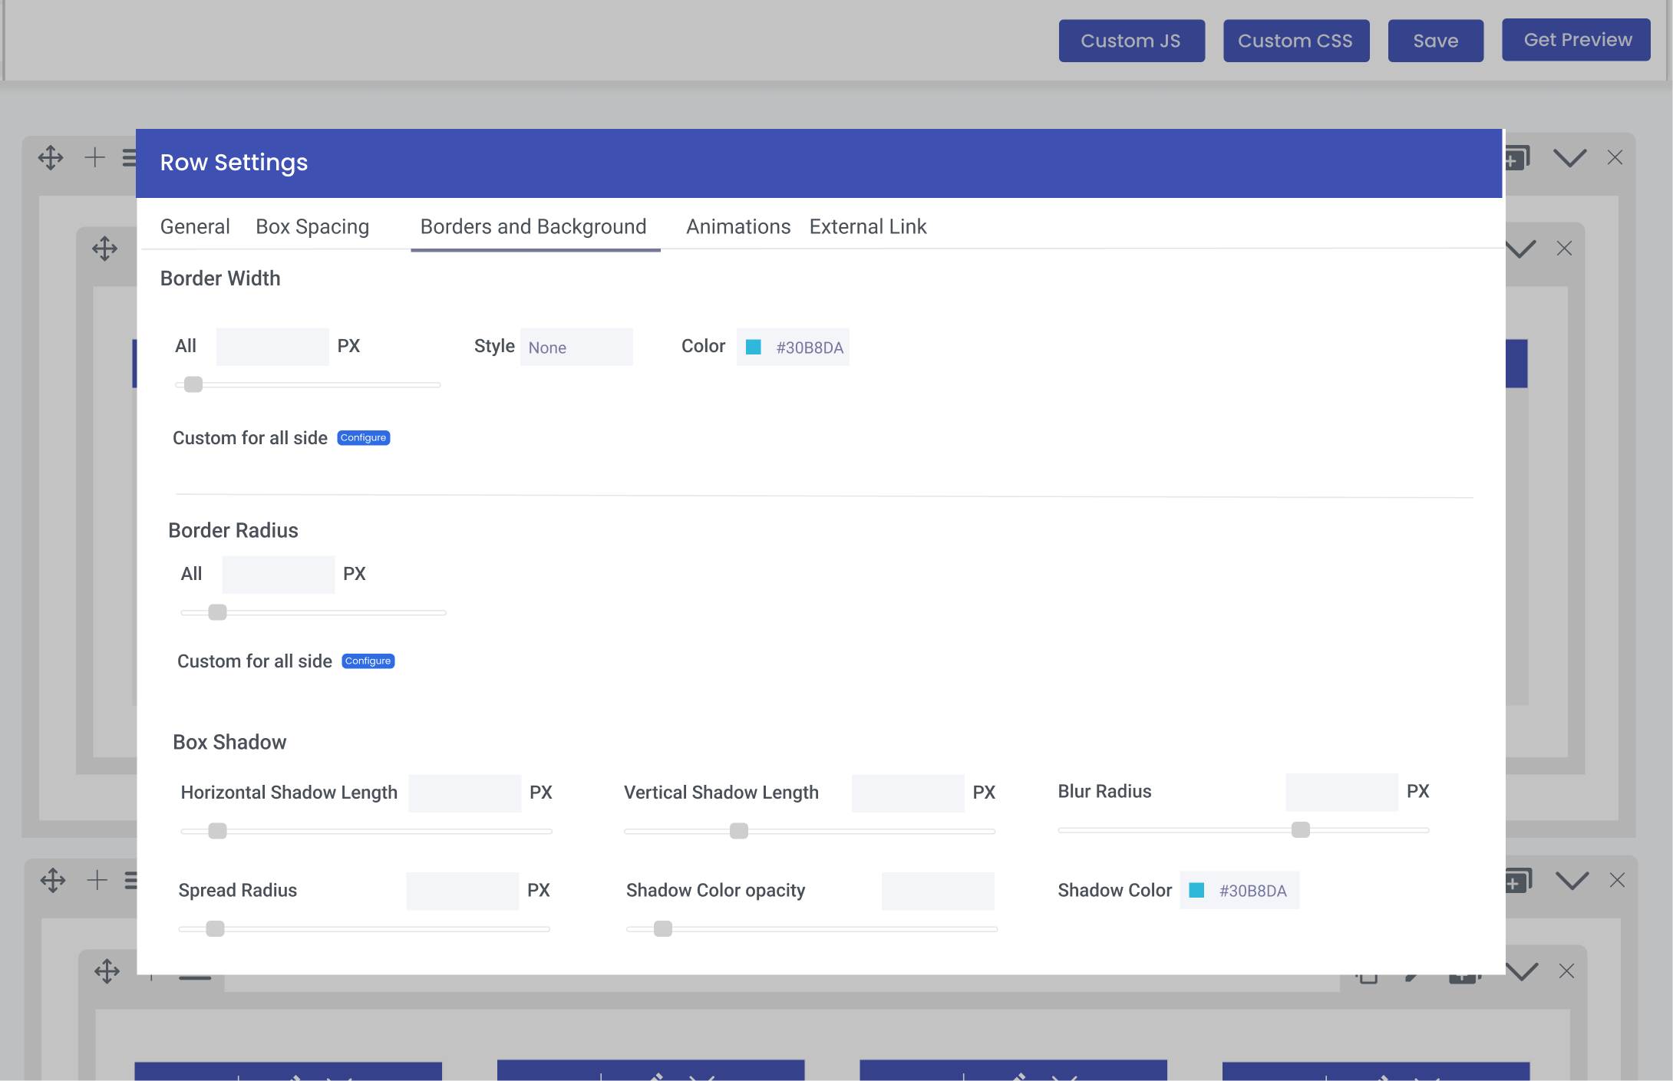Screen dimensions: 1673x1081
Task: Open the Custom CSS editor
Action: tap(1296, 41)
